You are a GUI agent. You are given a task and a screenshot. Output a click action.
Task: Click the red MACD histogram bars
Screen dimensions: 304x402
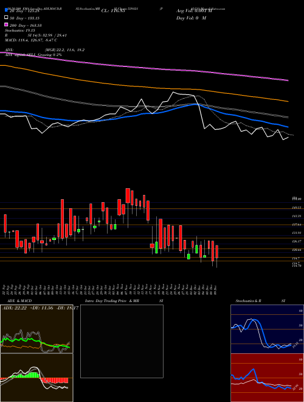[x=56, y=380]
